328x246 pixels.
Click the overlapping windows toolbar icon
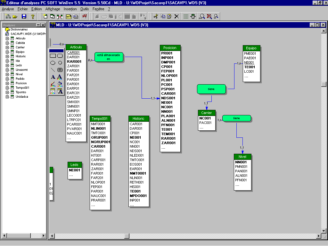pyautogui.click(x=52, y=16)
